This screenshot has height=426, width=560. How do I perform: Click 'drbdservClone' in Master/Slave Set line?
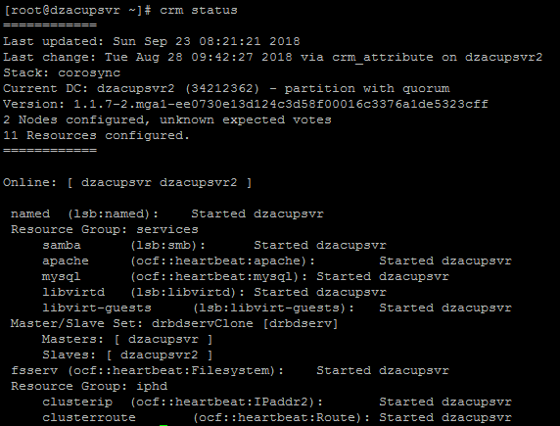tap(202, 324)
